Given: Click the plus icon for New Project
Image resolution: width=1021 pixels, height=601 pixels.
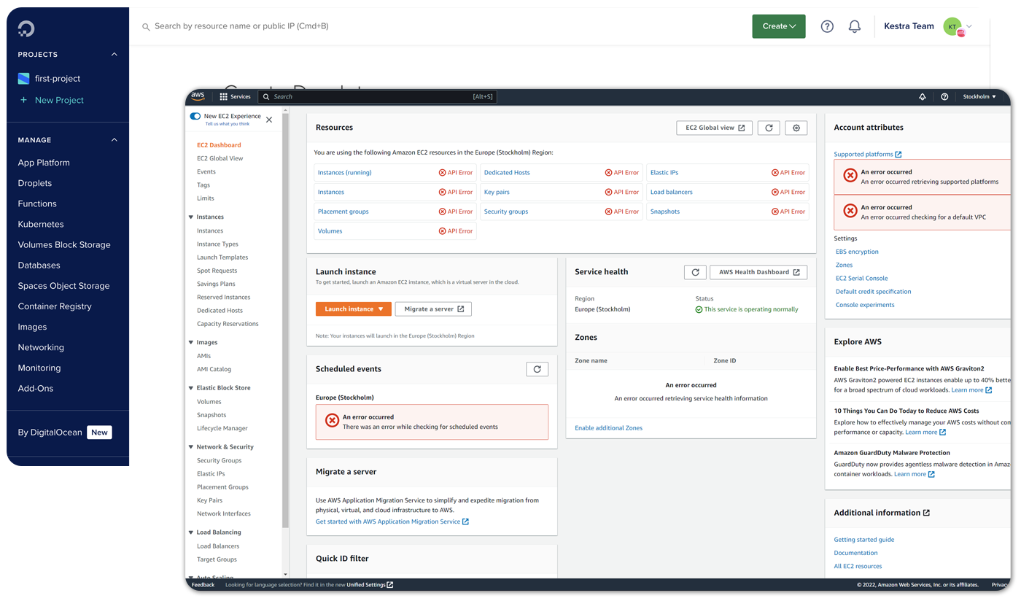Looking at the screenshot, I should pos(23,100).
